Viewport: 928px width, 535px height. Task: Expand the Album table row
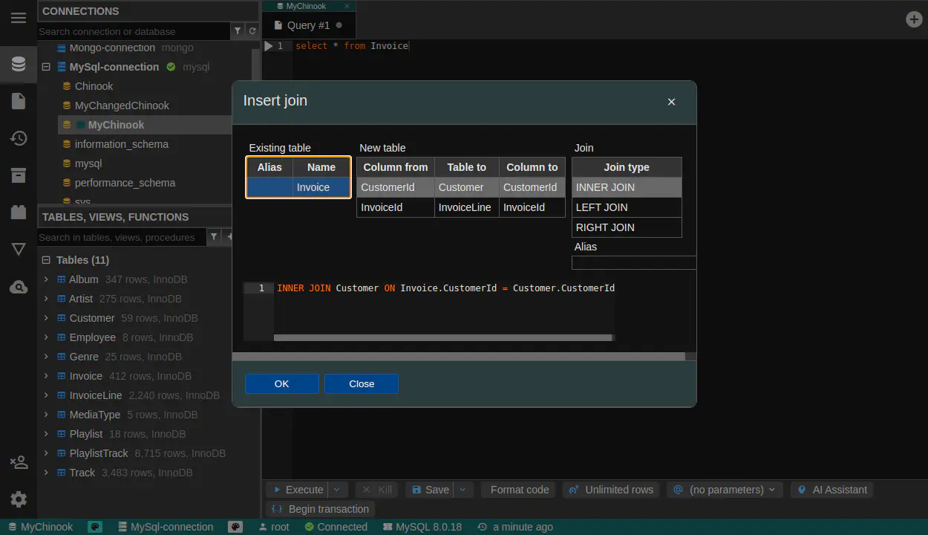tap(46, 279)
